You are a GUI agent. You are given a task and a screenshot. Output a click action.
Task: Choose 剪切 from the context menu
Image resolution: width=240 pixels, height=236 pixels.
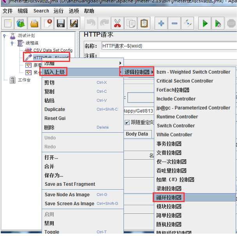83,83
